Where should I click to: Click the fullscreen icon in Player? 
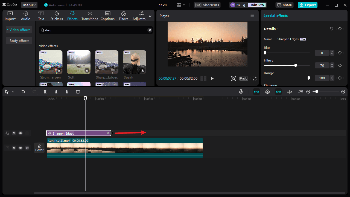click(255, 79)
